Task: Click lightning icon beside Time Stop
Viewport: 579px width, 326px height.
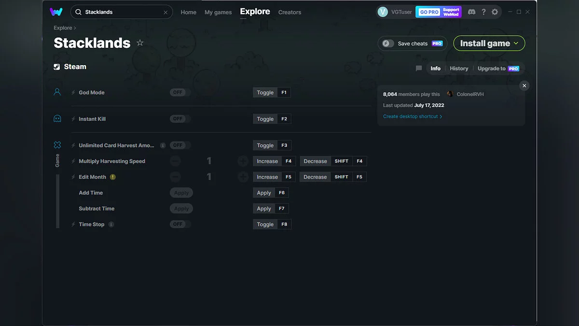Action: click(73, 224)
